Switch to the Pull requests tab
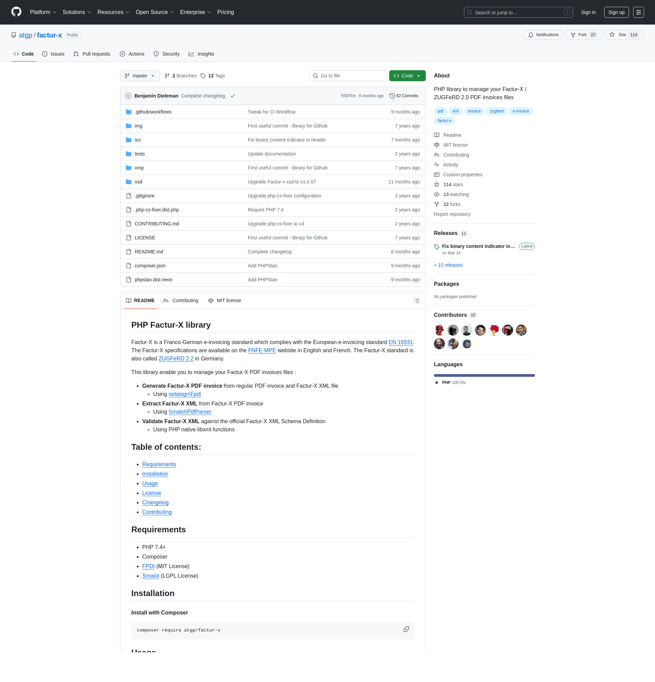Image resolution: width=655 pixels, height=682 pixels. click(x=92, y=54)
